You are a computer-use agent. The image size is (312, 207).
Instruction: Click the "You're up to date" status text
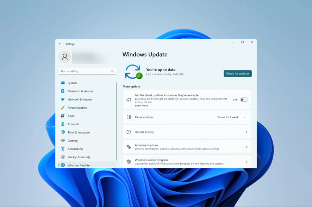[161, 70]
